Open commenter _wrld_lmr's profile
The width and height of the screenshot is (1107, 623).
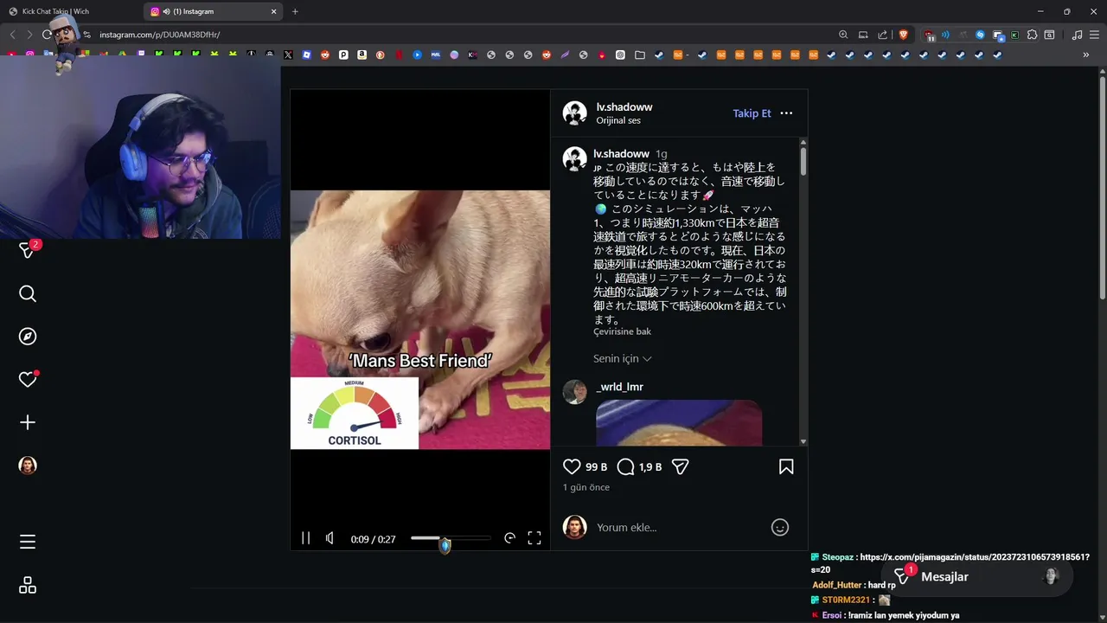click(619, 387)
